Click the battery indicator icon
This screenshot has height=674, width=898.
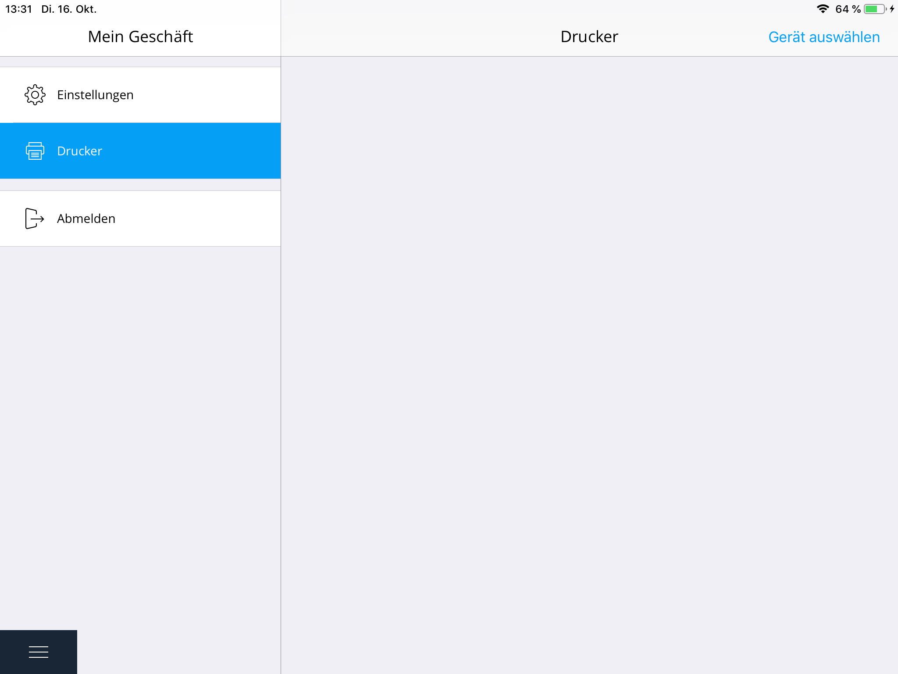coord(875,9)
